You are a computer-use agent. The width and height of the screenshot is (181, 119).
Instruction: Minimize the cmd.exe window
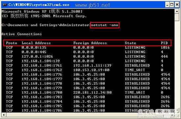point(167,5)
